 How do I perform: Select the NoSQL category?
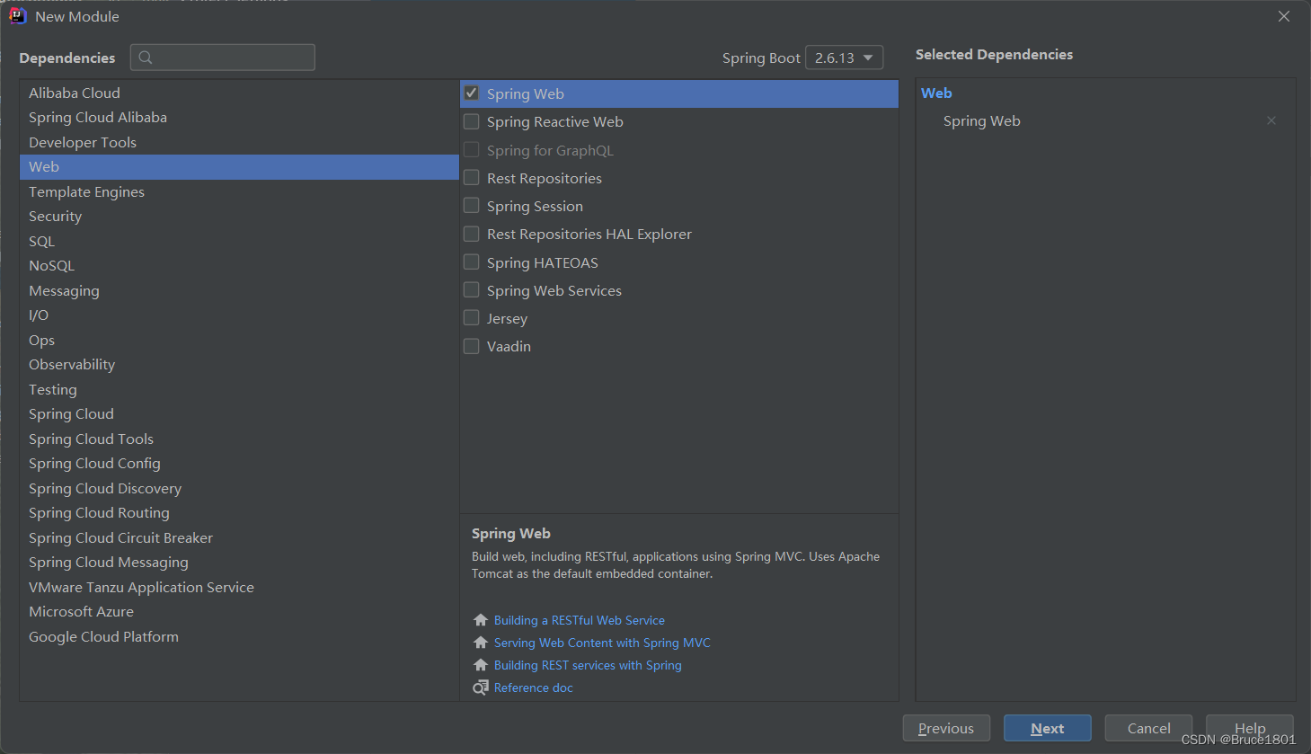click(x=239, y=266)
